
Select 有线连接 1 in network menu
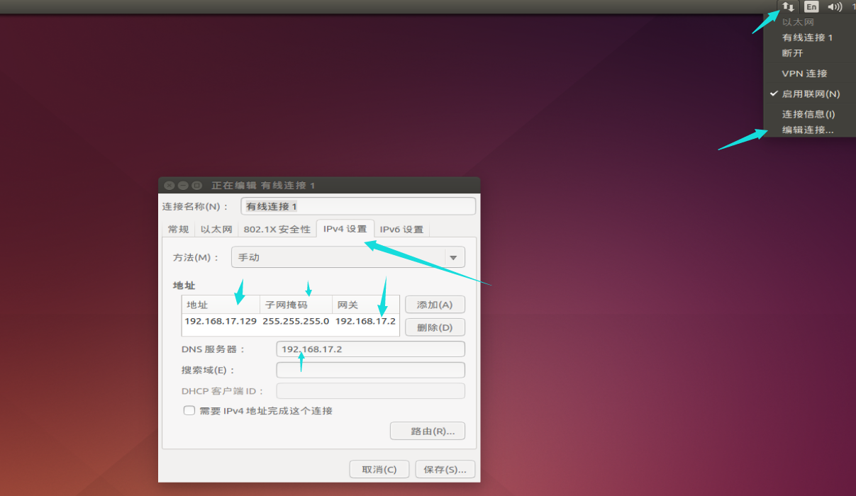click(807, 38)
